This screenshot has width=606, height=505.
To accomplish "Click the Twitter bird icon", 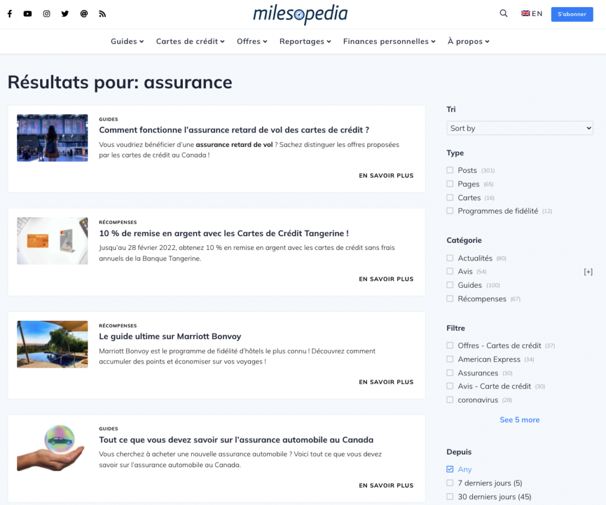I will click(65, 13).
